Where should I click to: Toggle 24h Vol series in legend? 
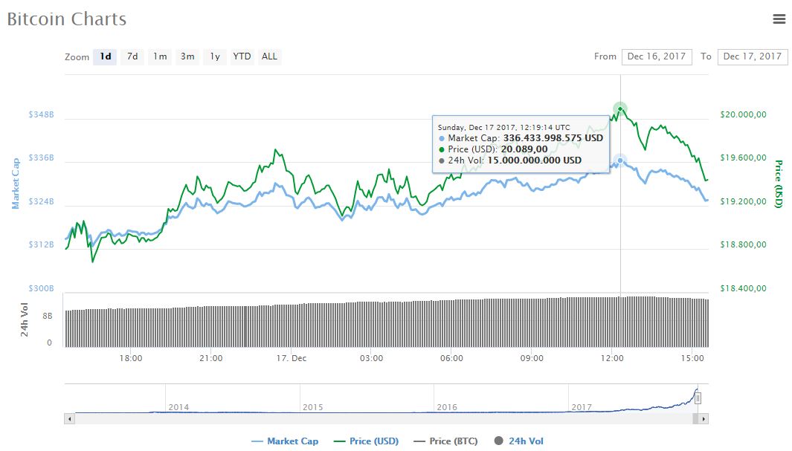pyautogui.click(x=519, y=441)
